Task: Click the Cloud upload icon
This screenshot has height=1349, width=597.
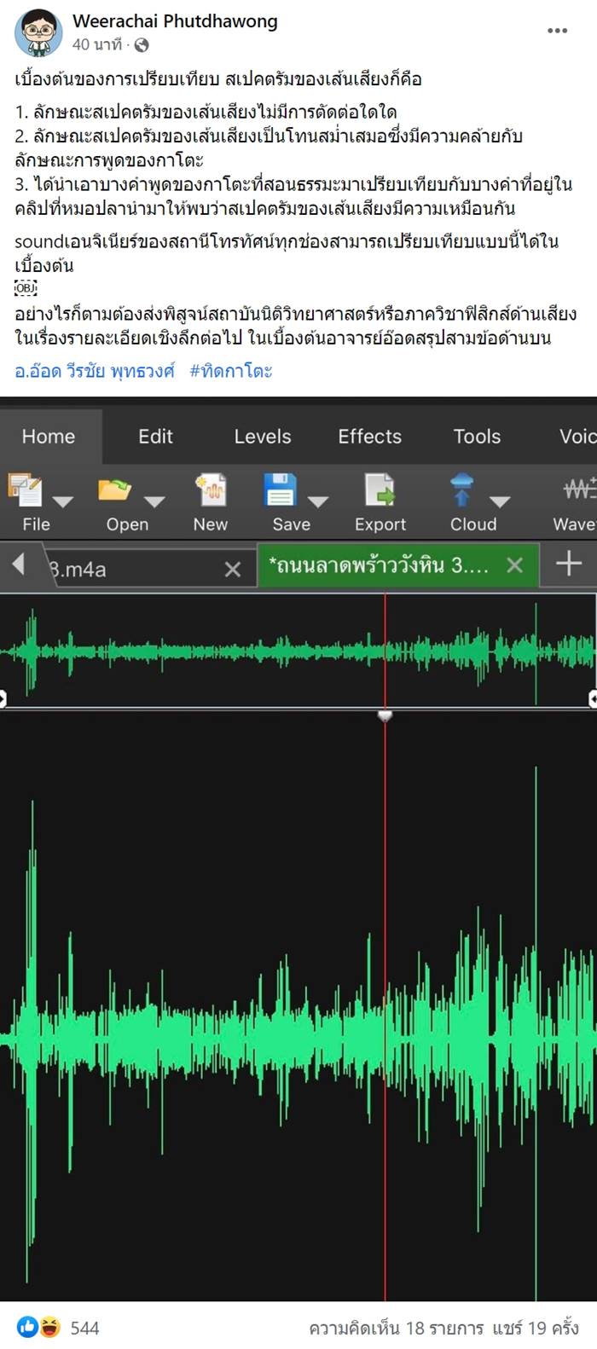Action: (461, 490)
